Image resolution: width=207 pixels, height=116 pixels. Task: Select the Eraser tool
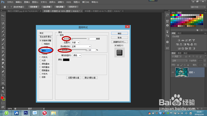pyautogui.click(x=3, y=55)
